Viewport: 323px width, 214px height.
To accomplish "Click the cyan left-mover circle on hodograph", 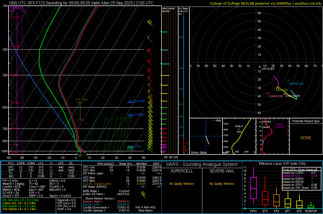I will pyautogui.click(x=289, y=81).
